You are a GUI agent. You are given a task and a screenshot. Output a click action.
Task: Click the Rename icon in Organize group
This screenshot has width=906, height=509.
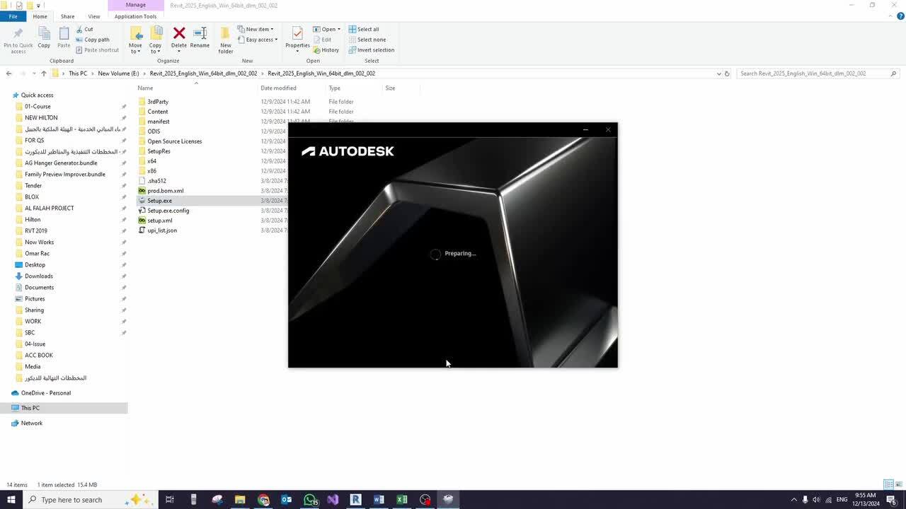point(200,37)
